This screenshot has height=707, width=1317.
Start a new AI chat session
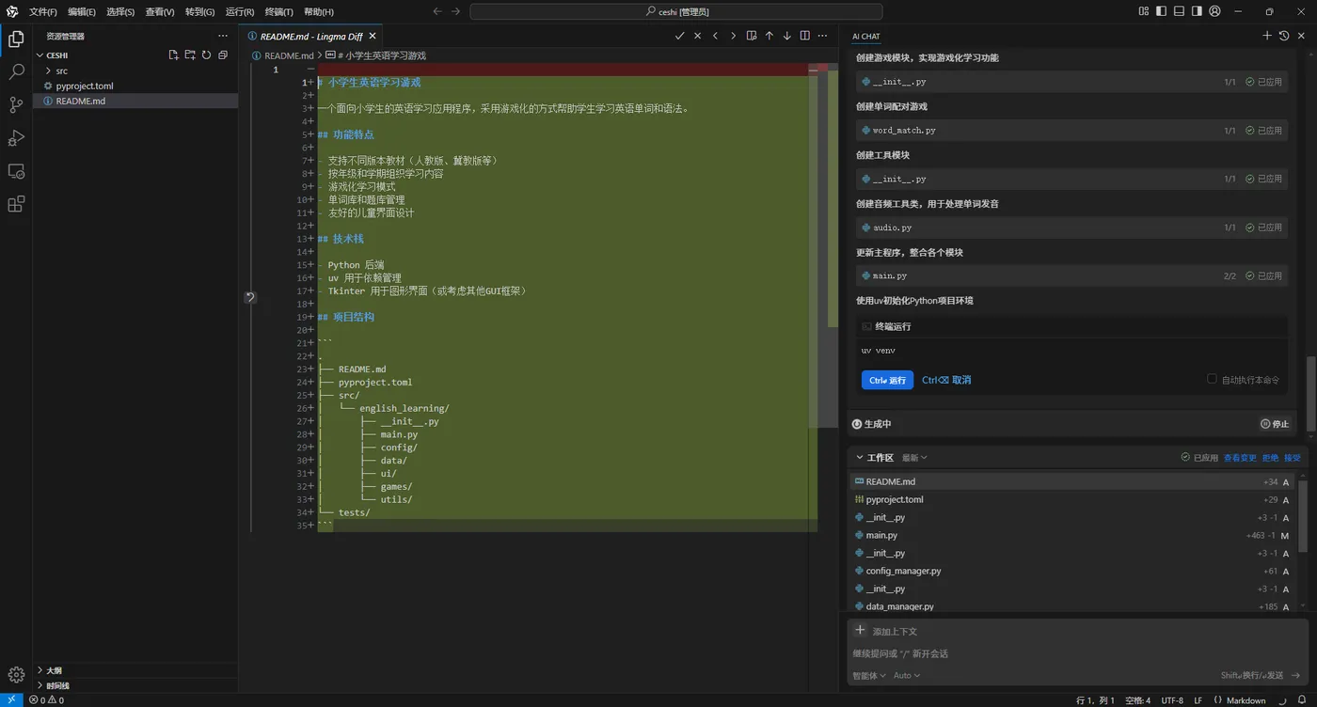1267,36
